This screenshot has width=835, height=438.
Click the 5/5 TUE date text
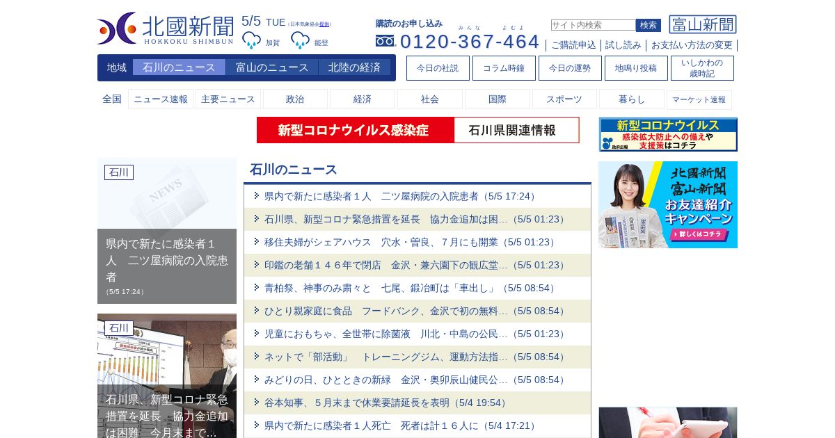click(x=264, y=22)
